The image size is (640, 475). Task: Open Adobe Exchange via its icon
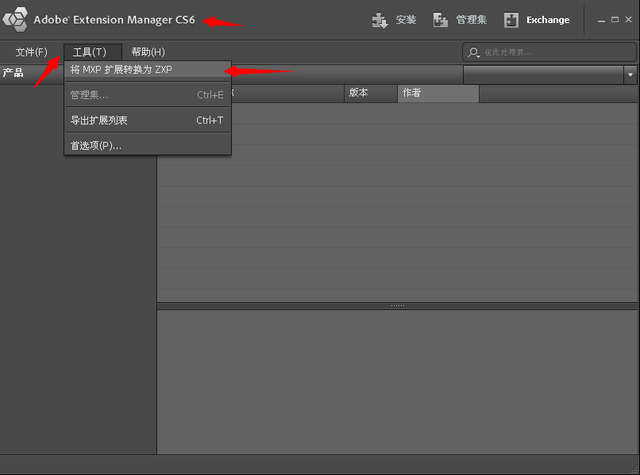pyautogui.click(x=511, y=20)
